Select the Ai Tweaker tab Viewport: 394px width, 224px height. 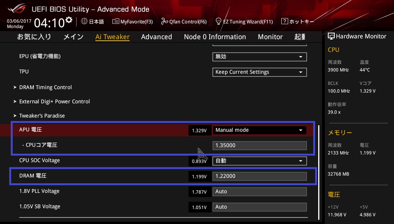coord(112,37)
